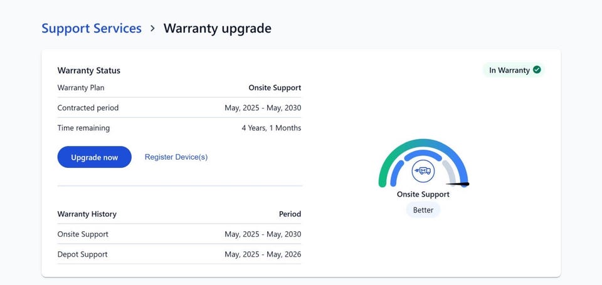Click the Contracted period label

tap(88, 108)
